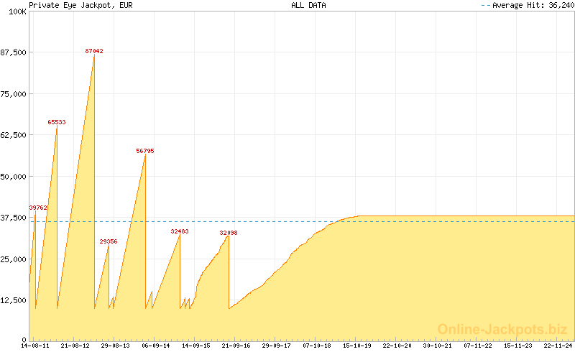
Task: Select the 30-10-21 date label
Action: (x=438, y=346)
